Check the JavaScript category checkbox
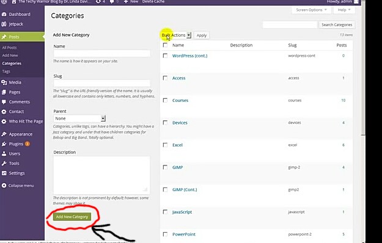The image size is (382, 243). point(165,212)
